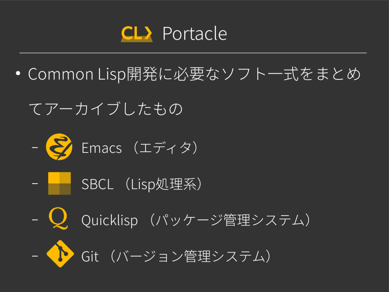Image resolution: width=389 pixels, height=292 pixels.
Task: Click the main bullet point dot
Action: (17, 73)
